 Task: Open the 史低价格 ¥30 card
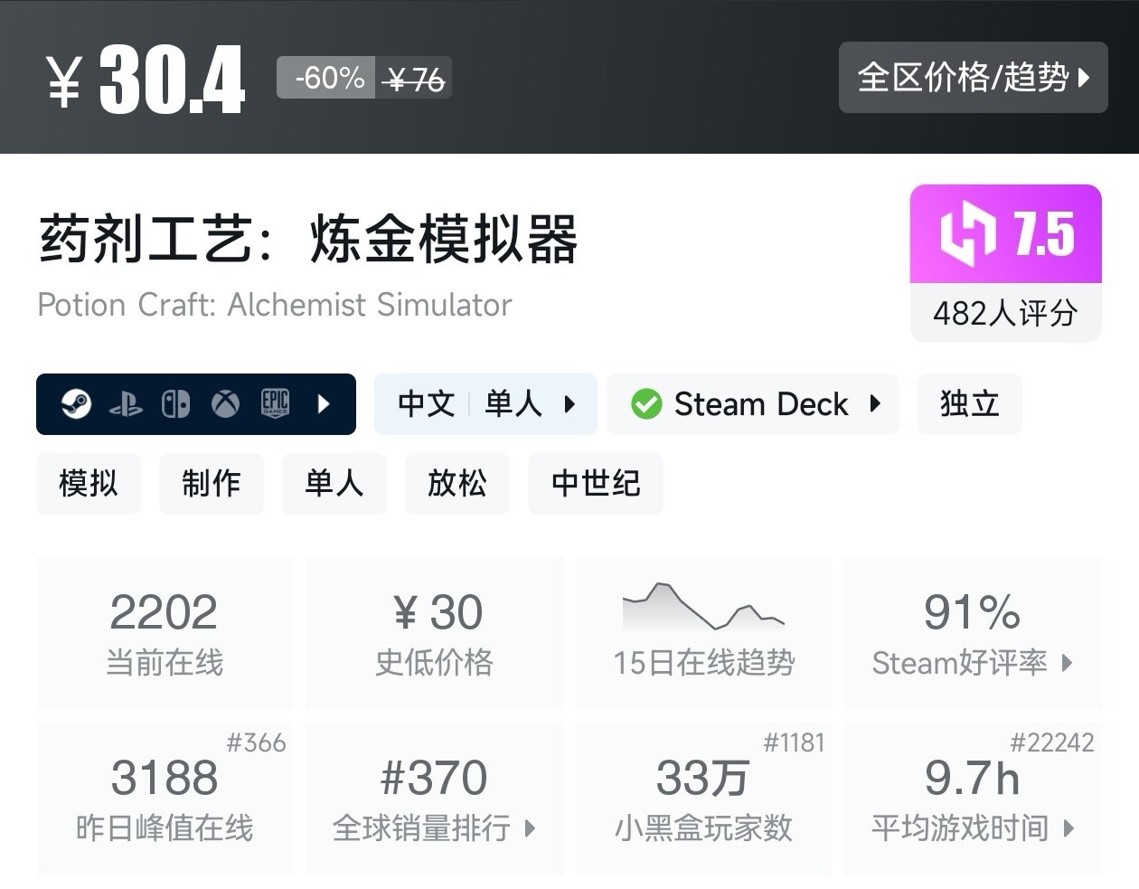click(434, 633)
